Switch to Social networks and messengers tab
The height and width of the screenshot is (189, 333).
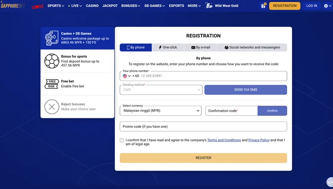click(x=252, y=47)
